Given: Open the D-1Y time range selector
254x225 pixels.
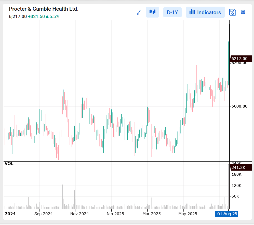Looking at the screenshot, I should tap(172, 12).
